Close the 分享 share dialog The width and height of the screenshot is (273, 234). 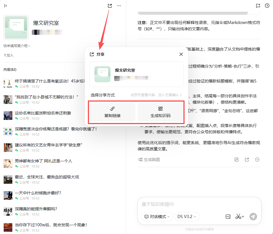tap(181, 54)
